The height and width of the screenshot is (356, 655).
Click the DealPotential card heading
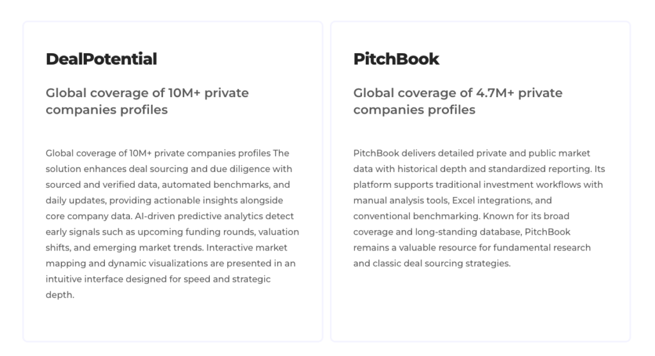click(x=101, y=59)
